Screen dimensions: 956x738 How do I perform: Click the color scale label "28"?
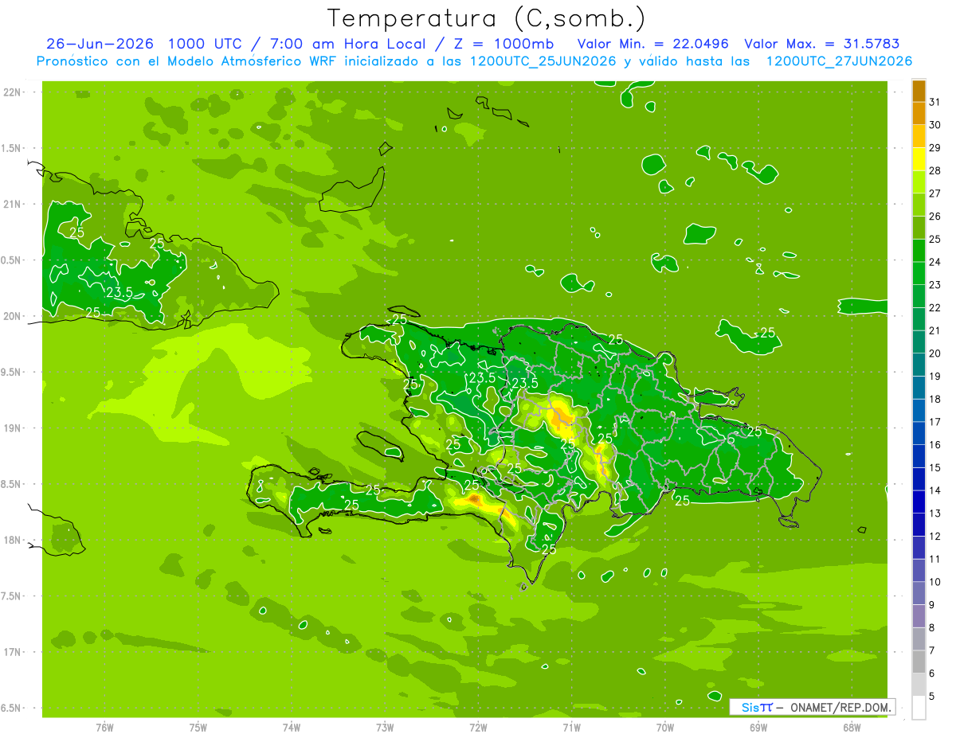pyautogui.click(x=935, y=170)
